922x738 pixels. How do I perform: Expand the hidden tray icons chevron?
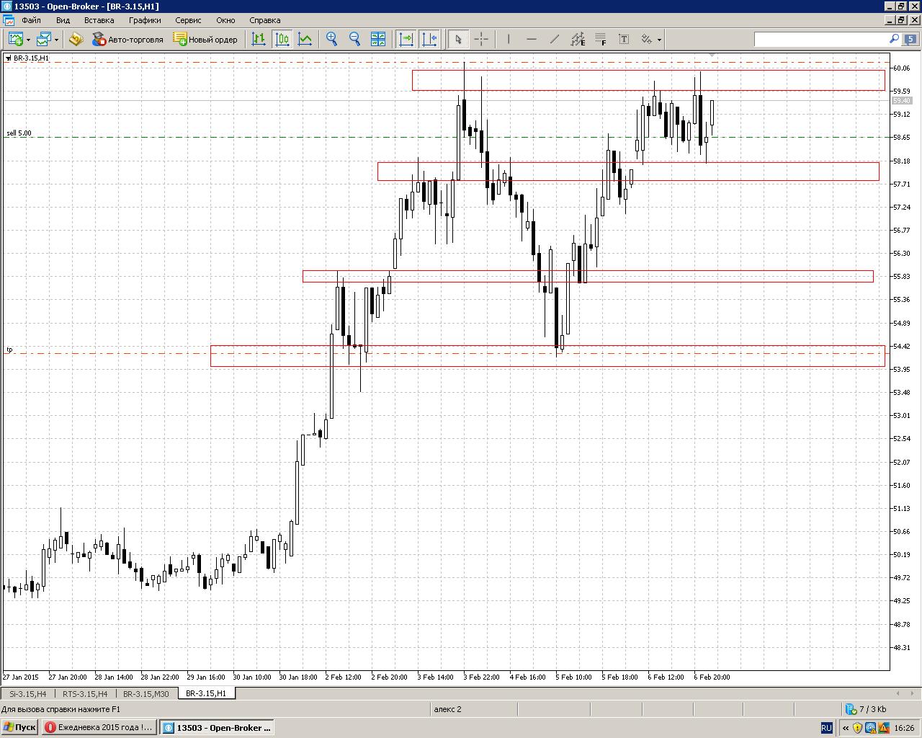tap(844, 728)
